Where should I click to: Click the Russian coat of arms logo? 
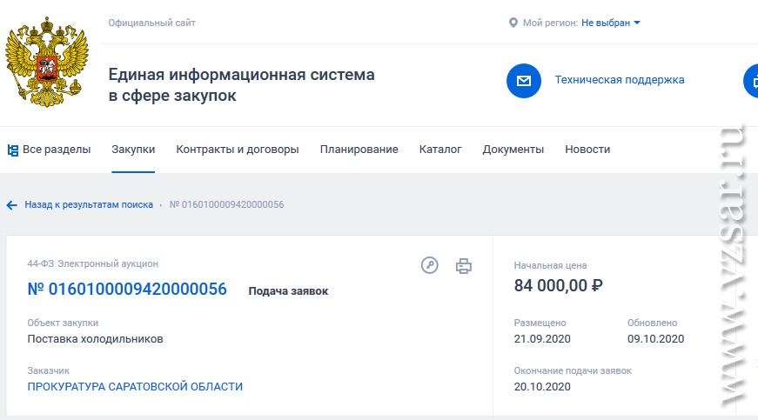point(47,62)
